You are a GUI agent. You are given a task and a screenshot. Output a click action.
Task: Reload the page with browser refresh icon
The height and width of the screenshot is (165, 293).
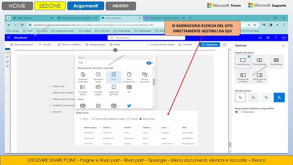pyautogui.click(x=22, y=25)
